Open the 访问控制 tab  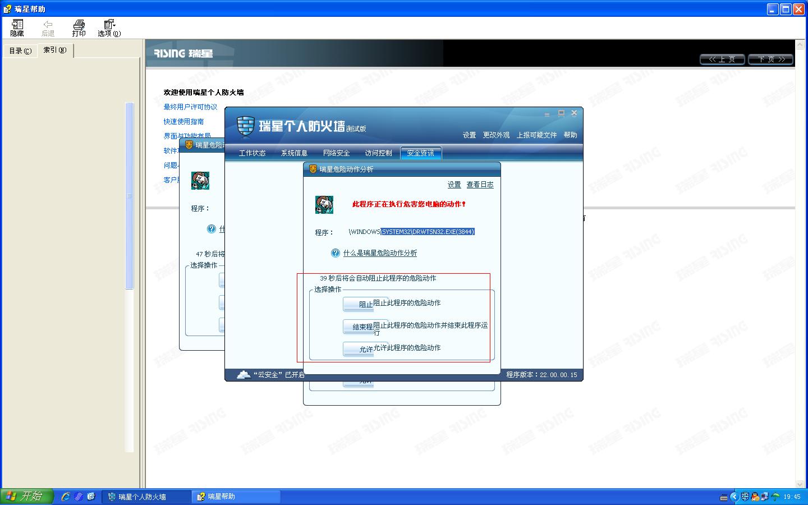pyautogui.click(x=379, y=153)
